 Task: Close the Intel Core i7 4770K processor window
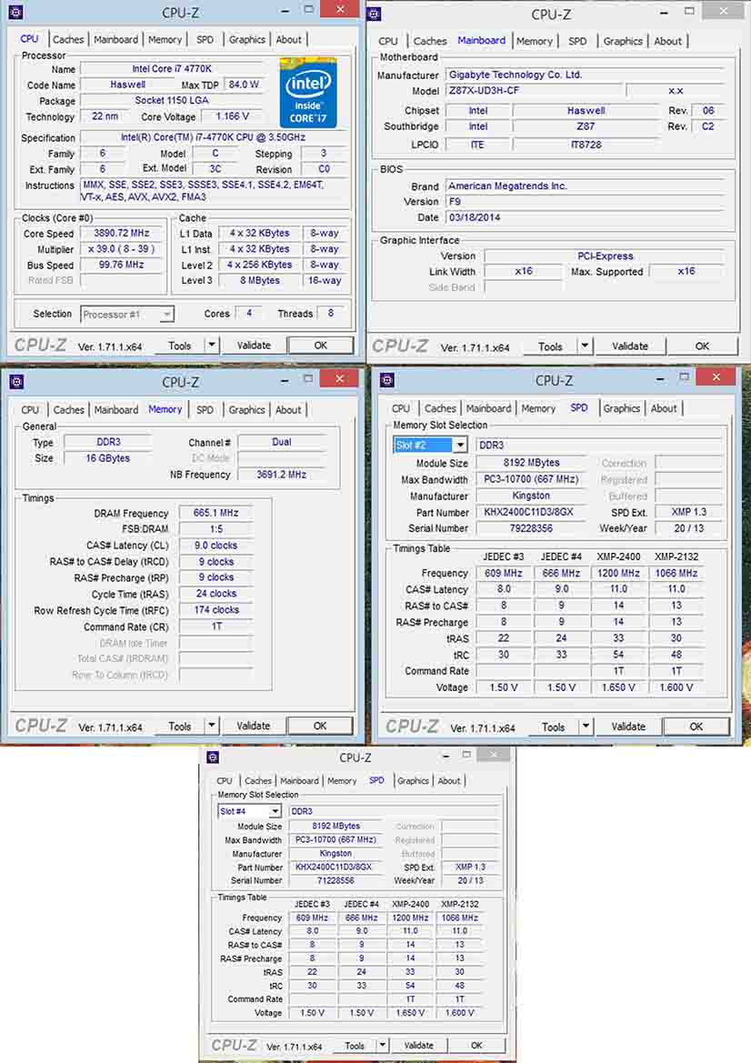click(x=339, y=9)
